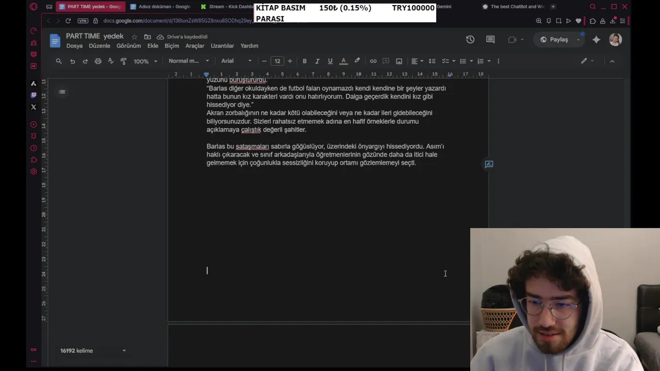Move the document to a folder

tap(147, 37)
